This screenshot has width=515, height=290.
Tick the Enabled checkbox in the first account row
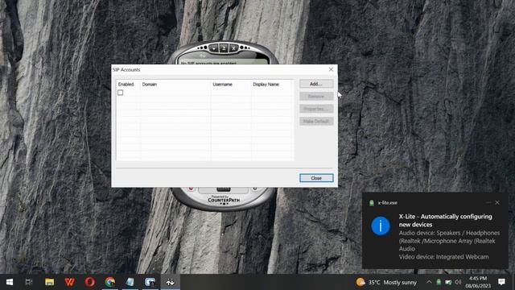pos(121,93)
